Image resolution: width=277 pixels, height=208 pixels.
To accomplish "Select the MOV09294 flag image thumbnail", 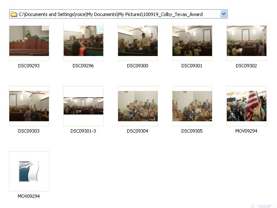I will click(247, 106).
